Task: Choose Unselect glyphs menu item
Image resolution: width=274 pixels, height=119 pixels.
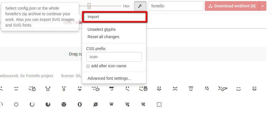Action: point(114,29)
